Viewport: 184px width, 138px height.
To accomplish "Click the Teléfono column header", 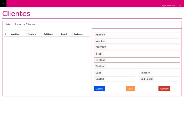I will pos(51,34).
